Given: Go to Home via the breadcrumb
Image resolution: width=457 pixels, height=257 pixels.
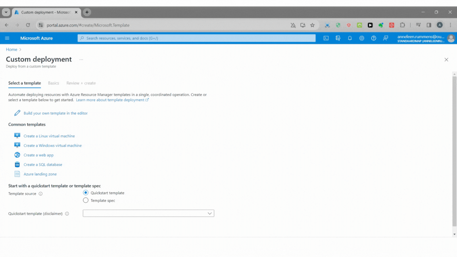Looking at the screenshot, I should pyautogui.click(x=12, y=50).
